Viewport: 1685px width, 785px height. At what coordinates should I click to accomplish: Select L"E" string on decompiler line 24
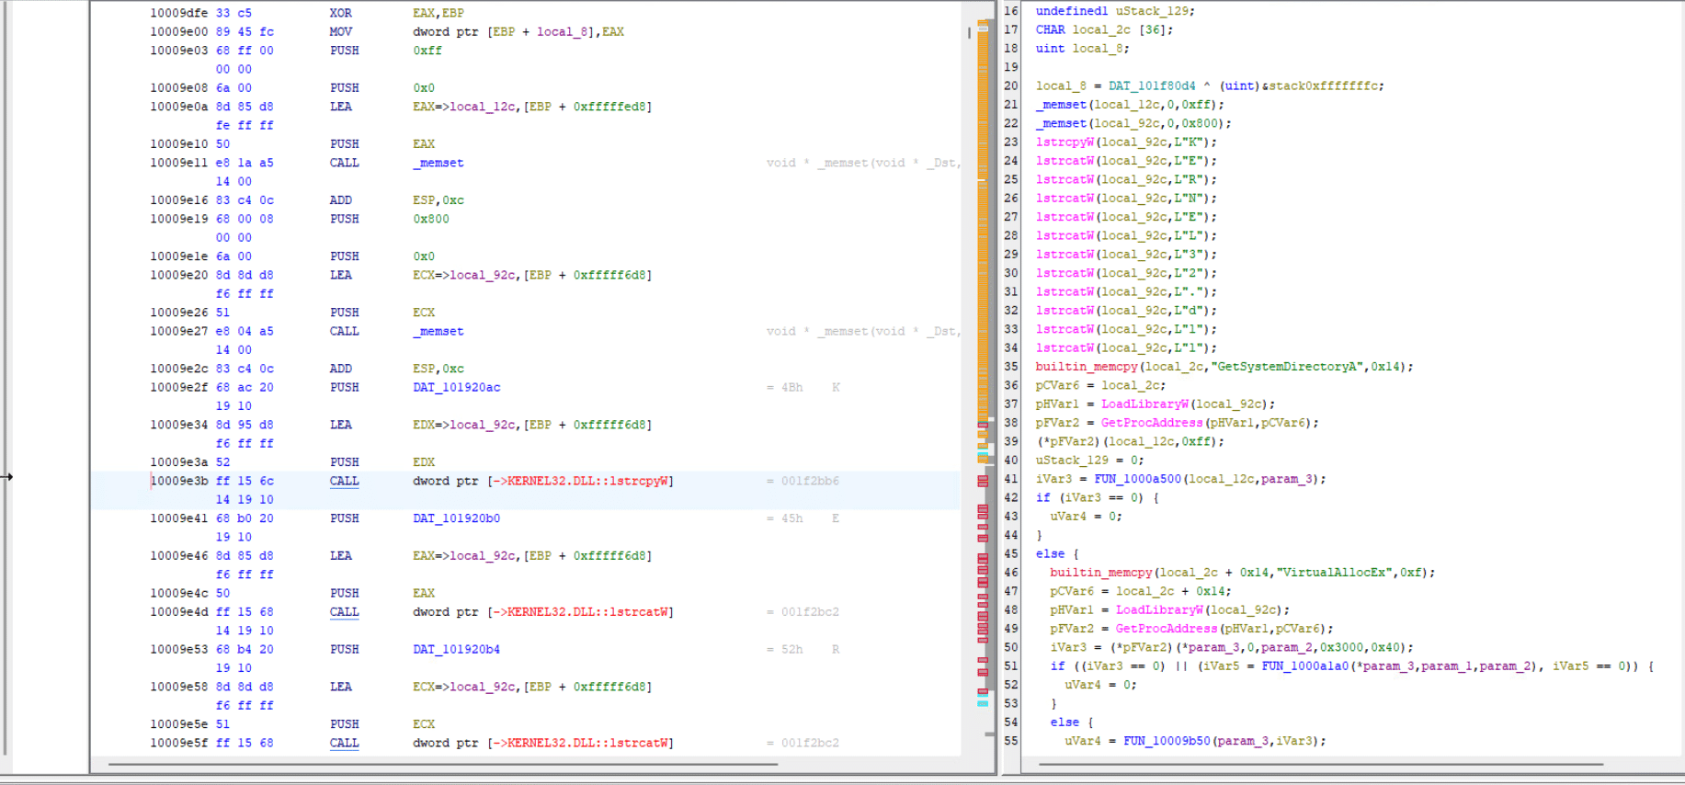click(1189, 161)
